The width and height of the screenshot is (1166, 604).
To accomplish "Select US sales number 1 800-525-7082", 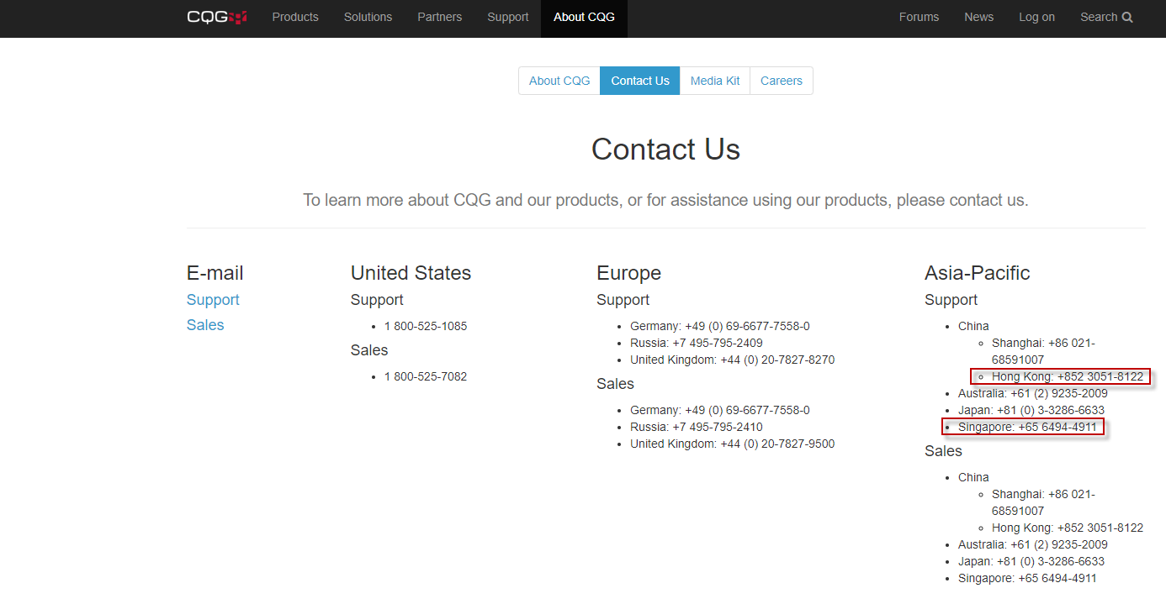I will tap(426, 376).
